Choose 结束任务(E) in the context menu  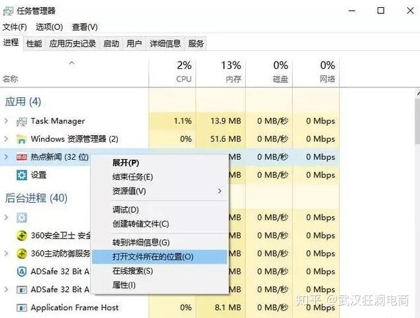pyautogui.click(x=160, y=177)
